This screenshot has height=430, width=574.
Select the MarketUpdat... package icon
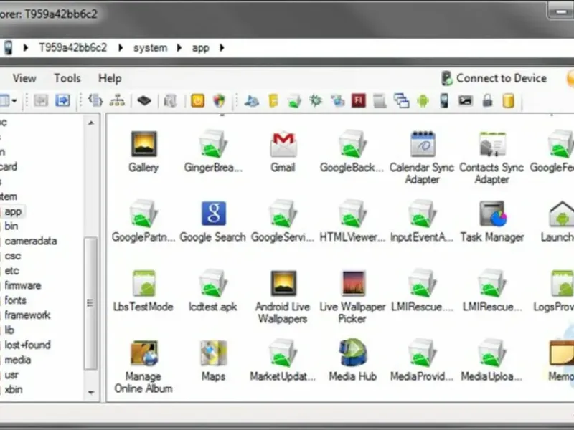click(x=282, y=353)
